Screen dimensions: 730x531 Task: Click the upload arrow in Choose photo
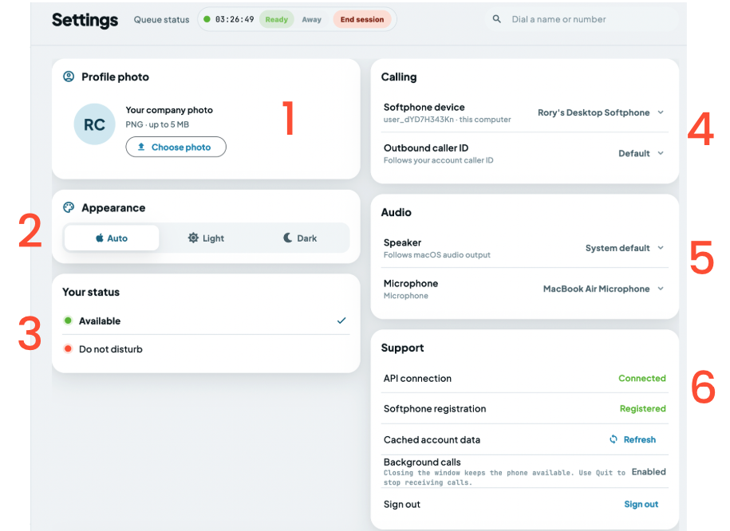141,147
